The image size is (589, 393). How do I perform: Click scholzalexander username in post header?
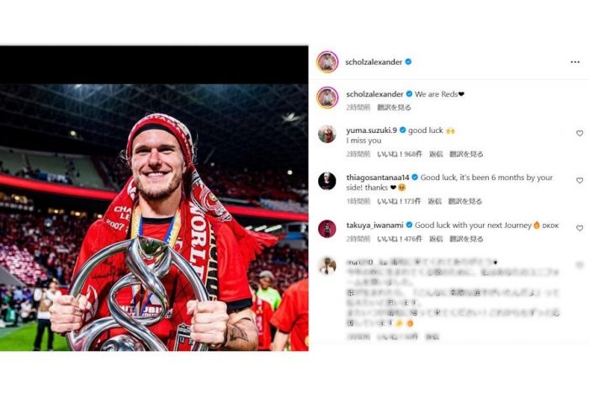point(374,62)
